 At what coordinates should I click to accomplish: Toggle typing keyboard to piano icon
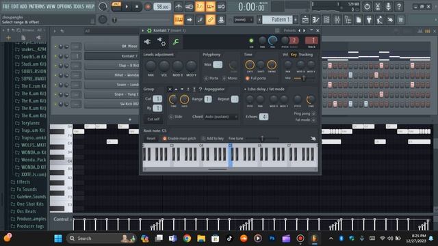pos(179,20)
